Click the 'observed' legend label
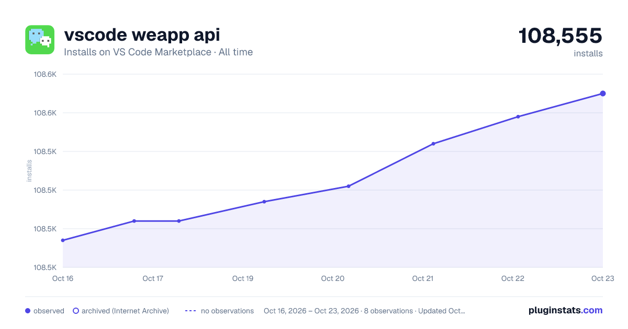Screen dimensions: 628x329 49,311
